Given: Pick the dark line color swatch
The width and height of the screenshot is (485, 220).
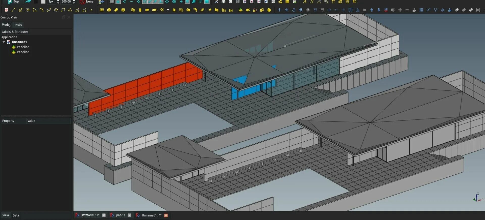Looking at the screenshot, I should click(36, 2).
